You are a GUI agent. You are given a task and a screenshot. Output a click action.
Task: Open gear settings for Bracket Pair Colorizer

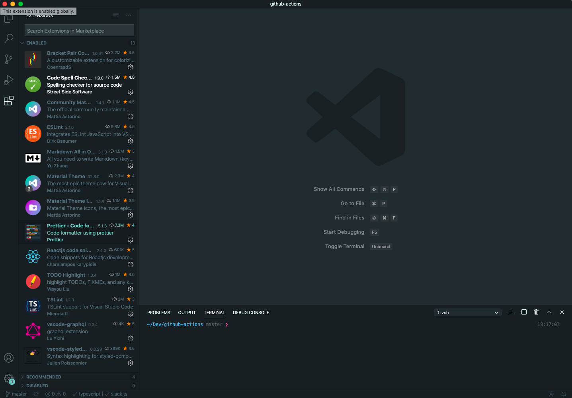point(131,67)
